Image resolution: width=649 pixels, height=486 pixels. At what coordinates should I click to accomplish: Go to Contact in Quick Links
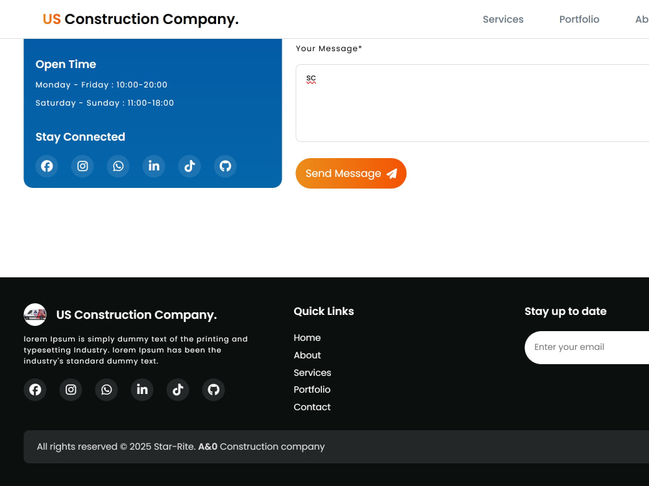pyautogui.click(x=312, y=407)
